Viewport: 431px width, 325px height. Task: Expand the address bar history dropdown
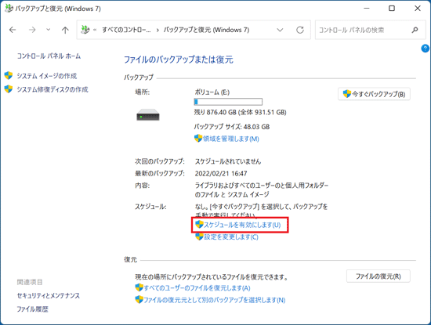click(x=280, y=30)
